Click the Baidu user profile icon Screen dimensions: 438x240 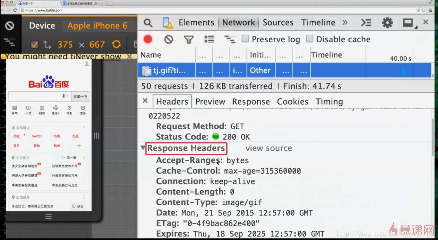87,63
